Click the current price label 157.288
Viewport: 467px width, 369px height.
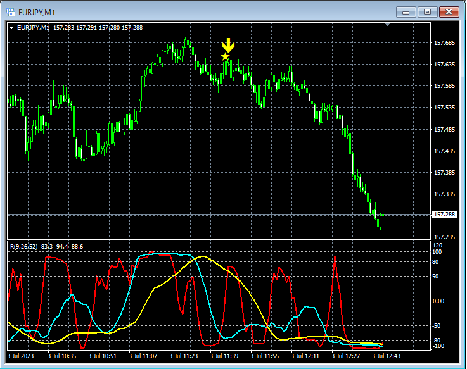[444, 215]
